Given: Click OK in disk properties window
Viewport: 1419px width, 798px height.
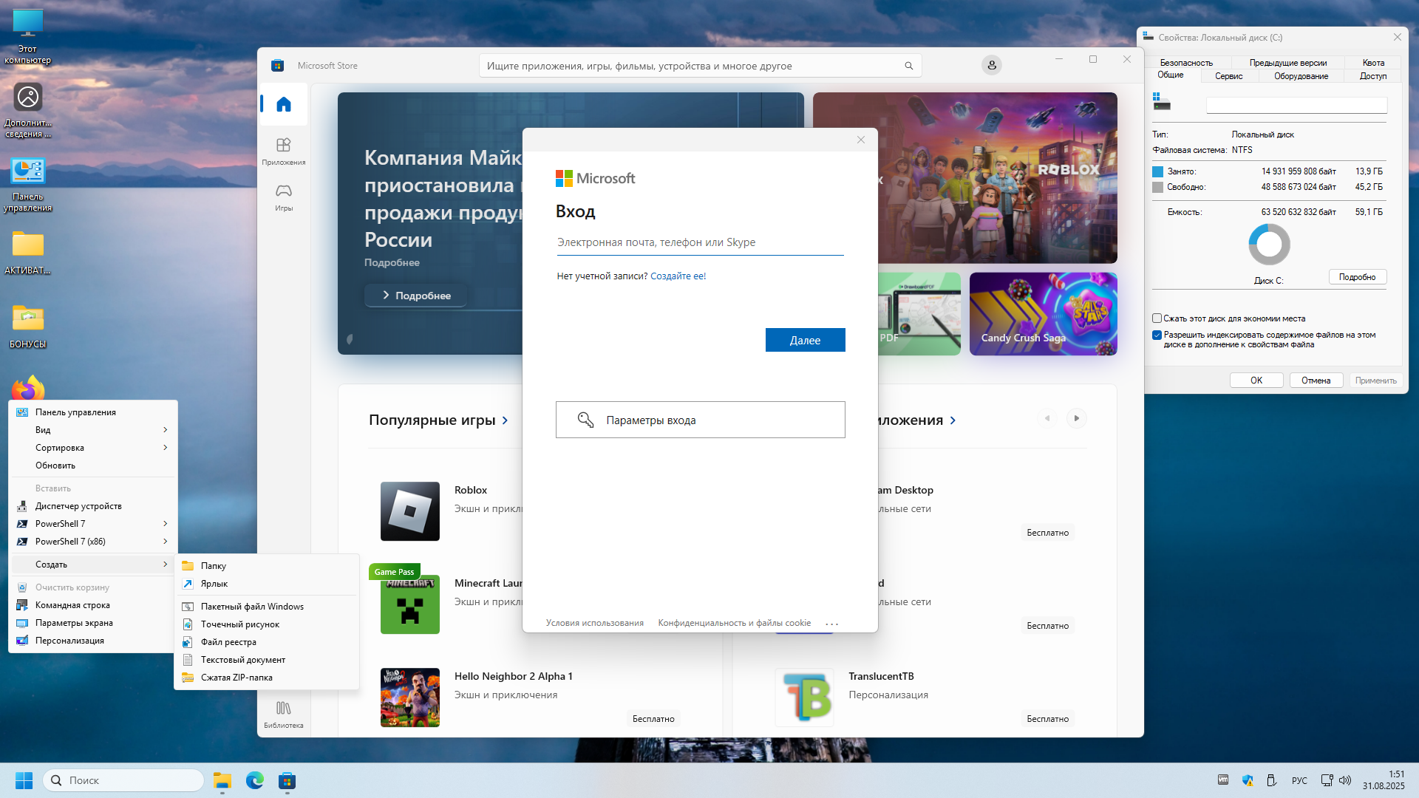Looking at the screenshot, I should tap(1256, 381).
